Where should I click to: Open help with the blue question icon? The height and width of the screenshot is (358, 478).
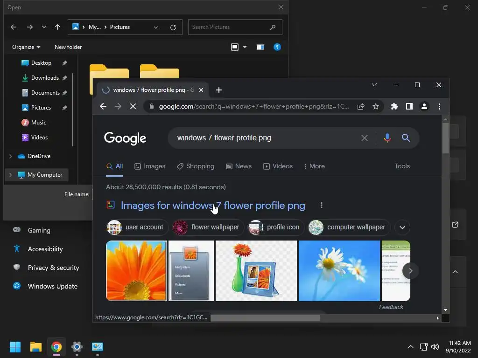click(277, 47)
